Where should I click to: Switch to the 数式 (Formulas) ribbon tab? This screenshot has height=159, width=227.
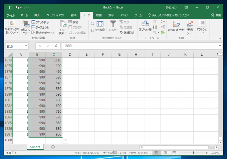[74, 15]
